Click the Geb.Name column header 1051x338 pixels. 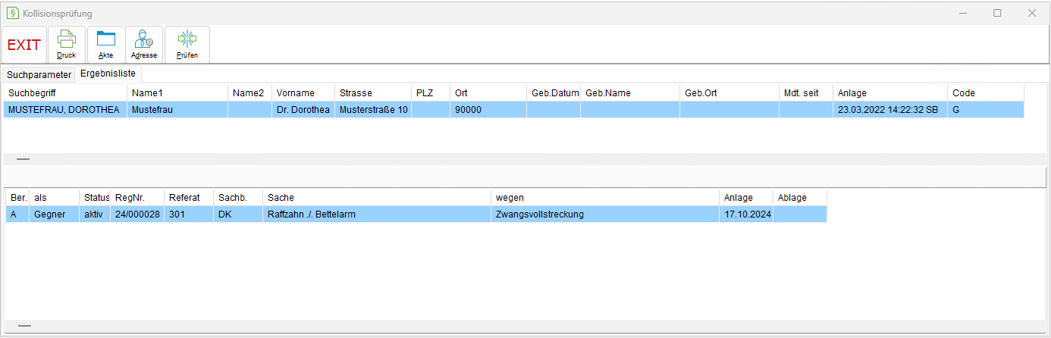630,93
